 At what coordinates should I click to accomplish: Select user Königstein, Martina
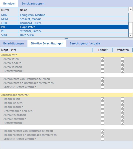click(x=74, y=15)
